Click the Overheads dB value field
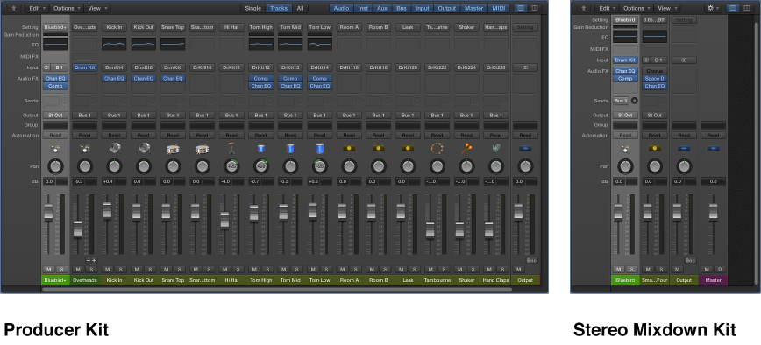Screen dimensions: 761x345 tap(78, 181)
